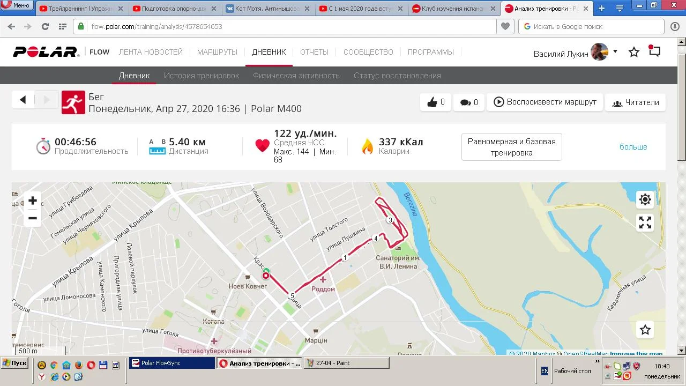Screen dimensions: 686x386
Task: Click Воспроизвести маршрут button
Action: tap(545, 102)
